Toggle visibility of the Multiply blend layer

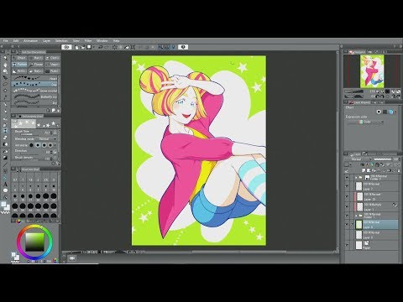(x=348, y=206)
